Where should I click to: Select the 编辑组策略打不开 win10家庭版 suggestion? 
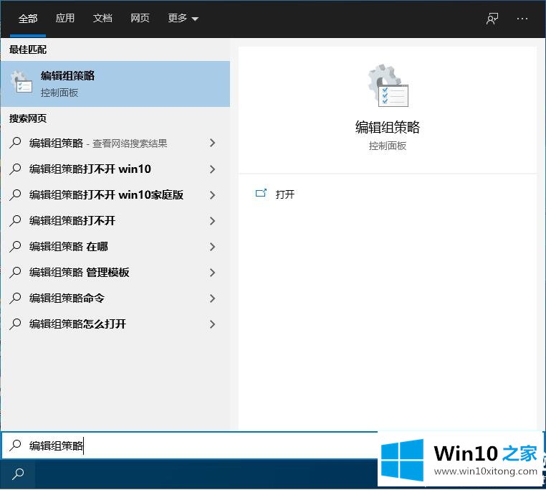click(106, 195)
